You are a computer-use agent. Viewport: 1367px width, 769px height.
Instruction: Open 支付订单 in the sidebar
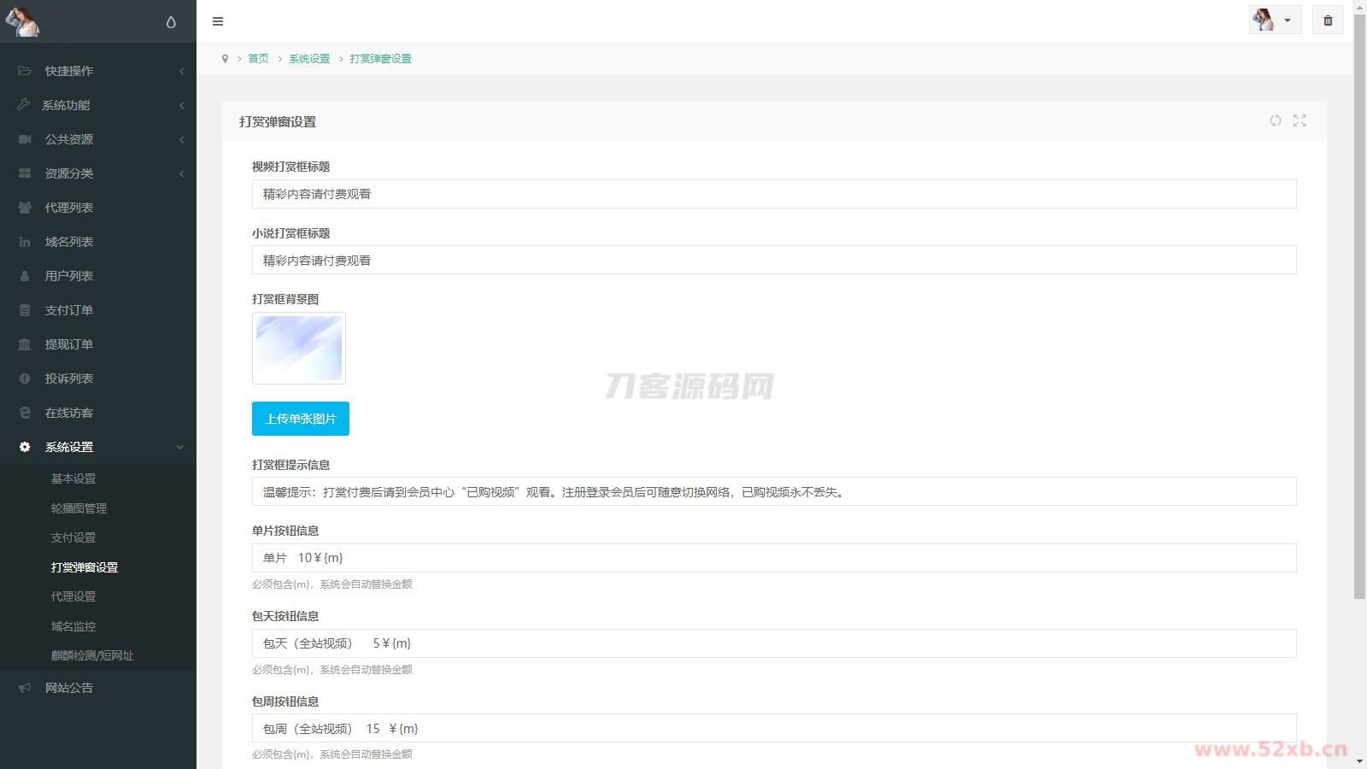[x=69, y=310]
